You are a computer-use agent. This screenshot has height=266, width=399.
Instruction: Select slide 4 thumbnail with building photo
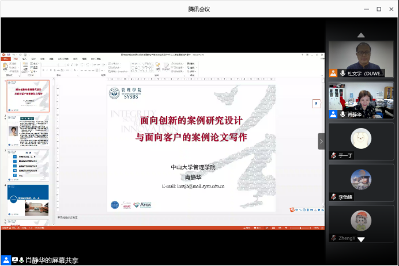(28, 200)
